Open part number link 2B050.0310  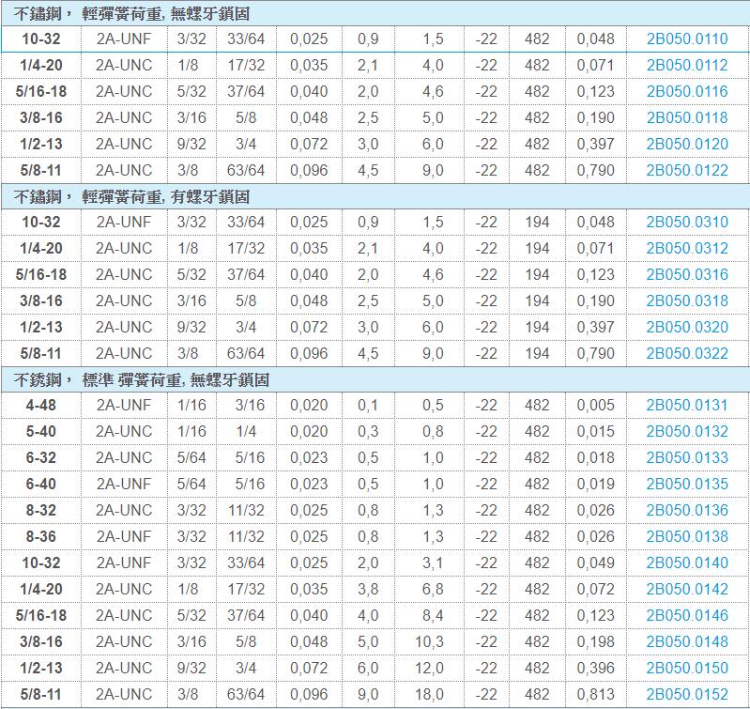[x=686, y=223]
